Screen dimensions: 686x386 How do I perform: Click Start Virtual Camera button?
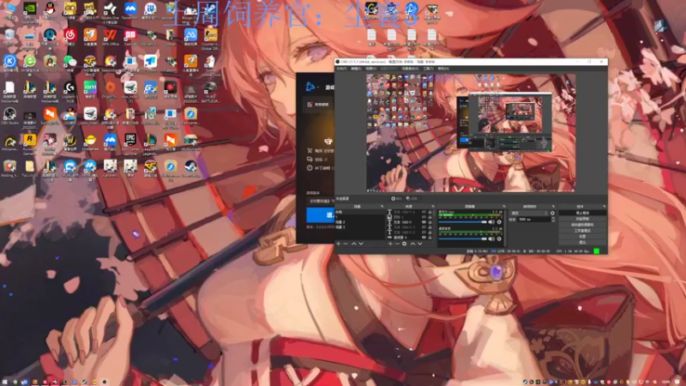582,225
